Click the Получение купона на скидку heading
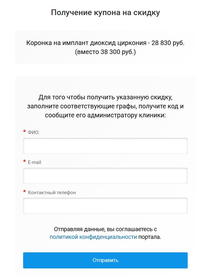This screenshot has height=280, width=215. 105,13
